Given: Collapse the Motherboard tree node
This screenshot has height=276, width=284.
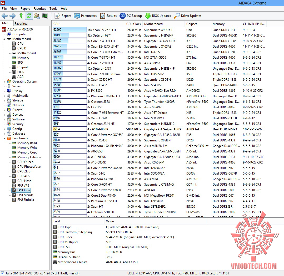Looking at the screenshot, I should pyautogui.click(x=4, y=39).
